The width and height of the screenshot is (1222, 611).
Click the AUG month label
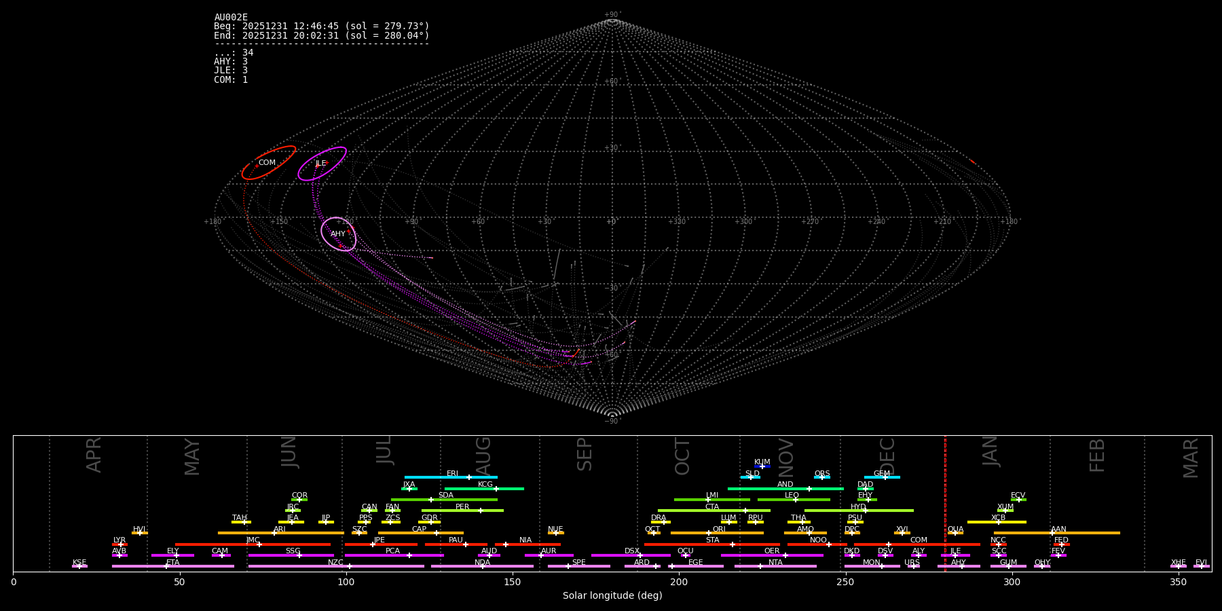pos(483,455)
